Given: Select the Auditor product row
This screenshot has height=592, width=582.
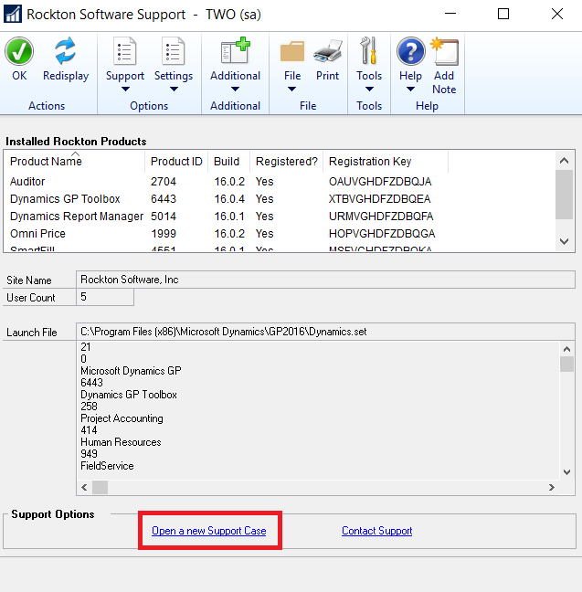Looking at the screenshot, I should click(280, 182).
